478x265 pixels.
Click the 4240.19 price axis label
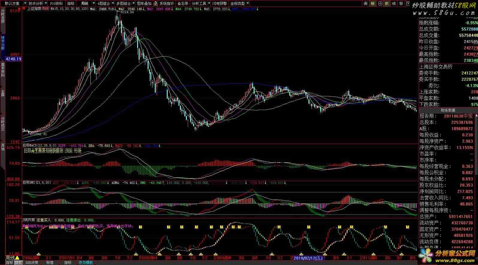point(13,59)
